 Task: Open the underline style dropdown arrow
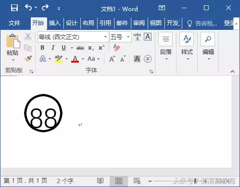pyautogui.click(x=72, y=48)
